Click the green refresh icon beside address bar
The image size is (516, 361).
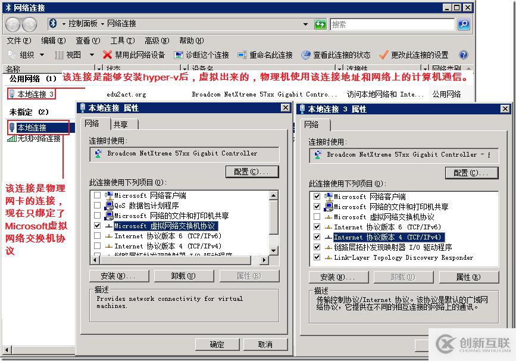click(x=320, y=24)
